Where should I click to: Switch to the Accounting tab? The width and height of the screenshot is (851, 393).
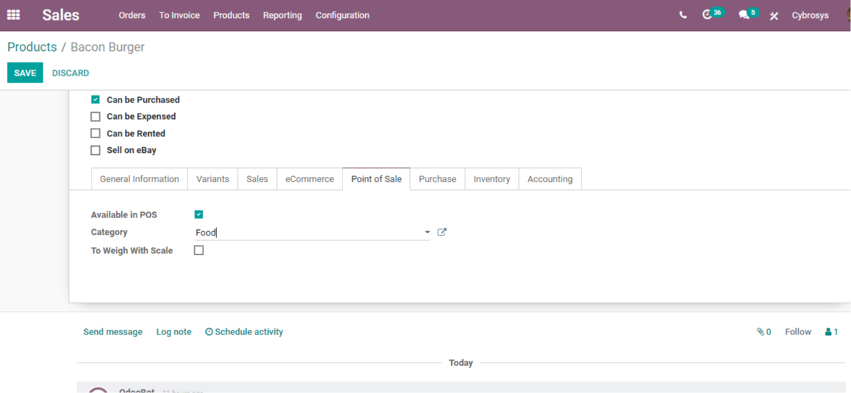point(550,179)
